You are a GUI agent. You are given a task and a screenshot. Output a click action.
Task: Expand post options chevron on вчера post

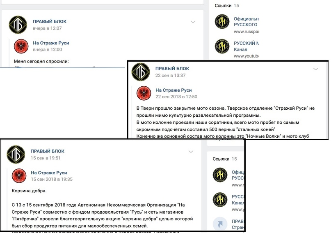pyautogui.click(x=193, y=22)
